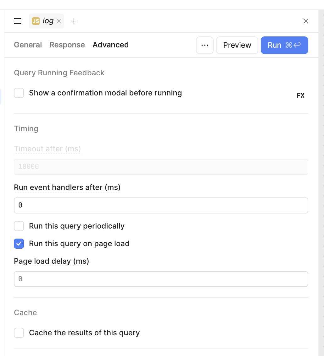Select the Advanced tab
Screen dimensions: 324x356
tap(110, 45)
